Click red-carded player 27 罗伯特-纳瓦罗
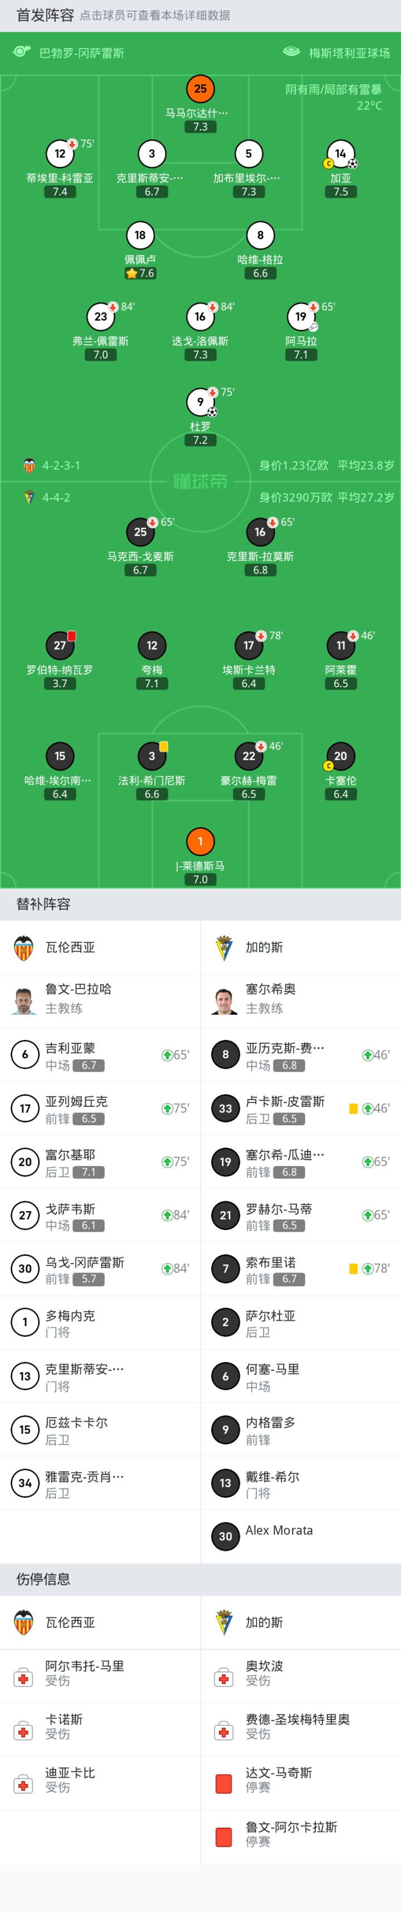Viewport: 401px width, 1913px height. 60,645
